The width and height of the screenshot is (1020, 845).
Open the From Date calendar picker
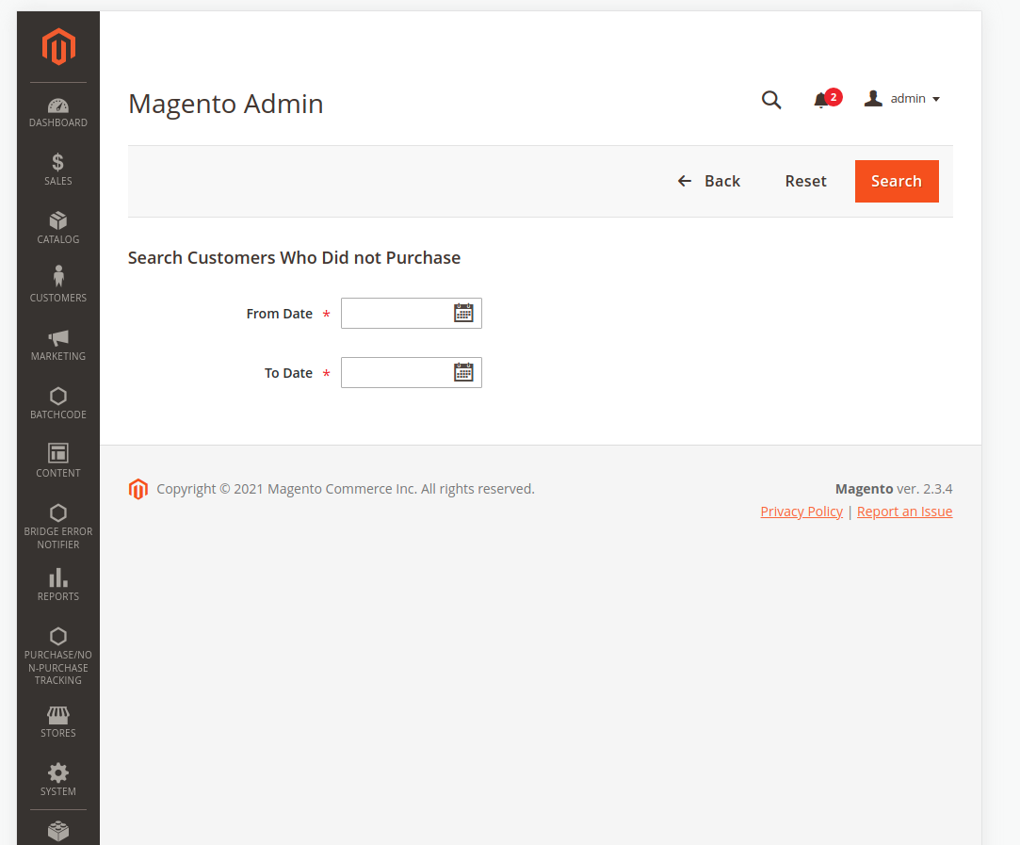point(463,313)
